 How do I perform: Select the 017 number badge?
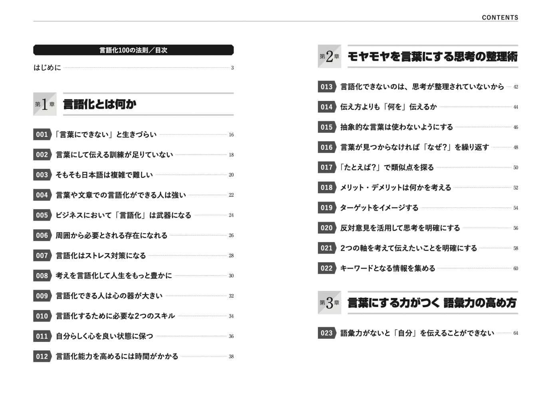point(326,167)
